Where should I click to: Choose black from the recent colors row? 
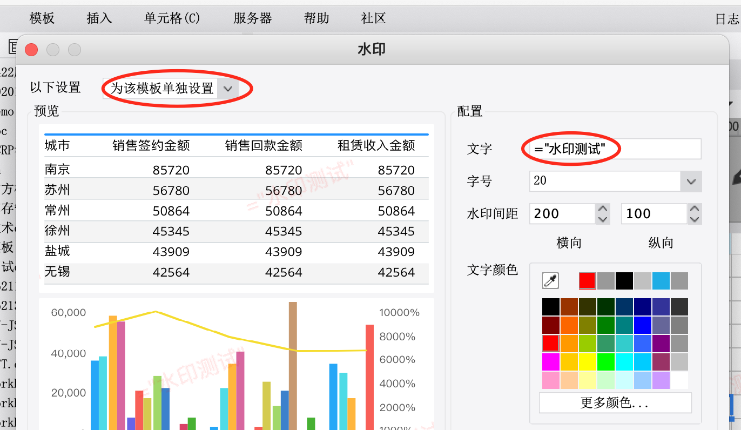[624, 281]
